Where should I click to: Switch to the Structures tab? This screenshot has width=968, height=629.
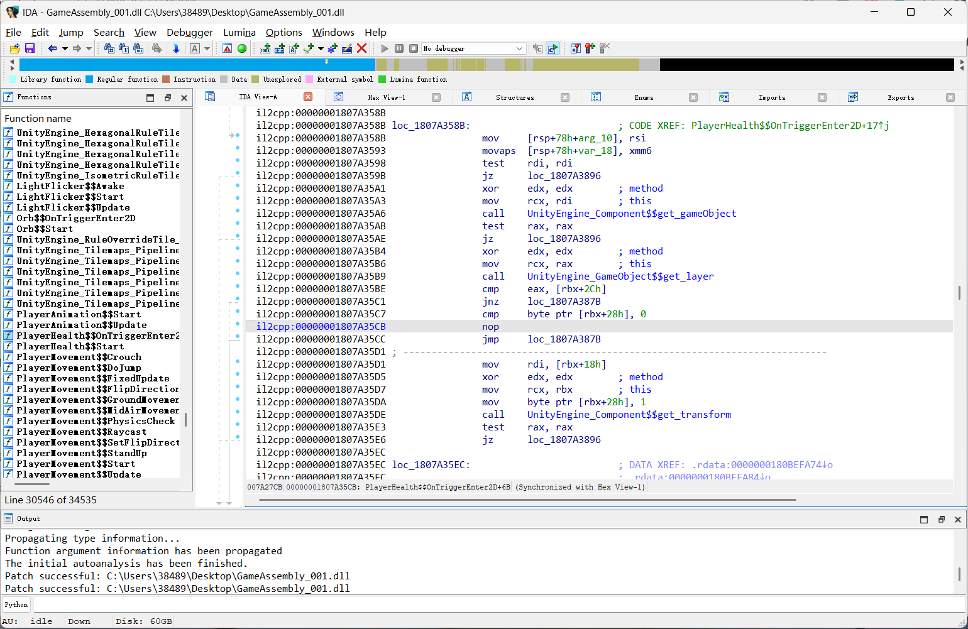point(515,97)
